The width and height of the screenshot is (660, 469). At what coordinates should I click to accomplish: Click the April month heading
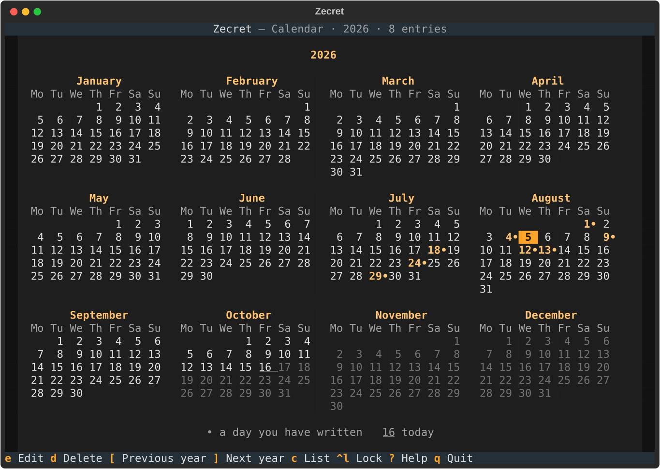[x=548, y=81]
